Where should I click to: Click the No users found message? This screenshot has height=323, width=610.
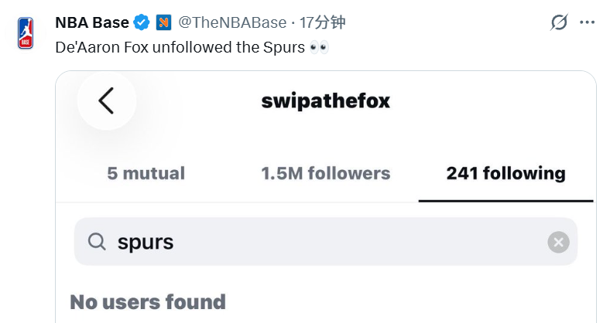[148, 302]
